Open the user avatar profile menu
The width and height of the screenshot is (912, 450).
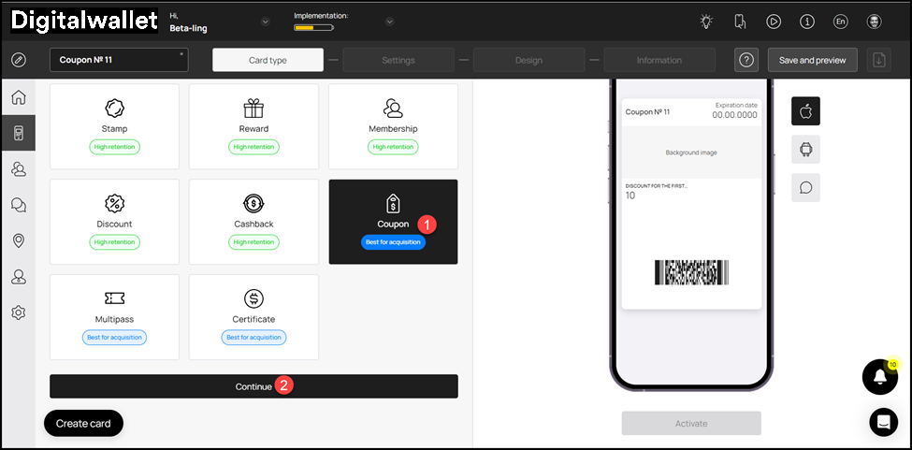pos(875,22)
